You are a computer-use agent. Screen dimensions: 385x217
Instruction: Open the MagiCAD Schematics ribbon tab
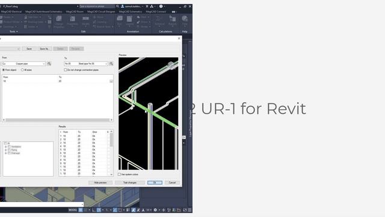coord(131,11)
